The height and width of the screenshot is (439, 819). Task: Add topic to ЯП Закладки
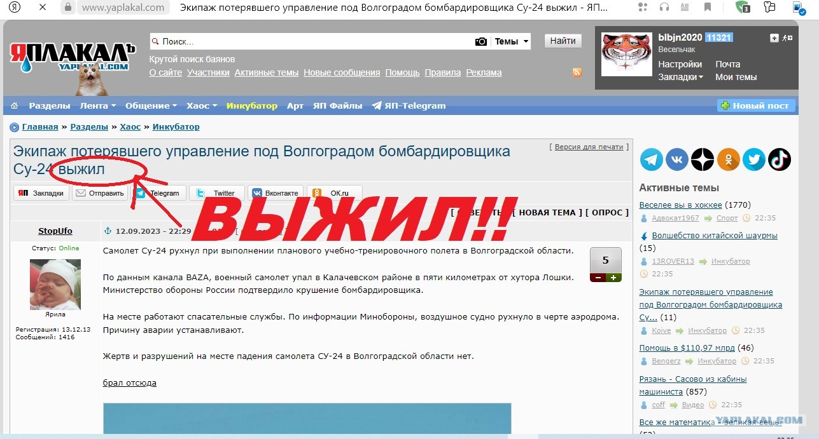(41, 193)
